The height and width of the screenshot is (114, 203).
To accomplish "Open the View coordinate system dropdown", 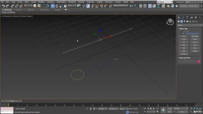I will tap(72, 6).
